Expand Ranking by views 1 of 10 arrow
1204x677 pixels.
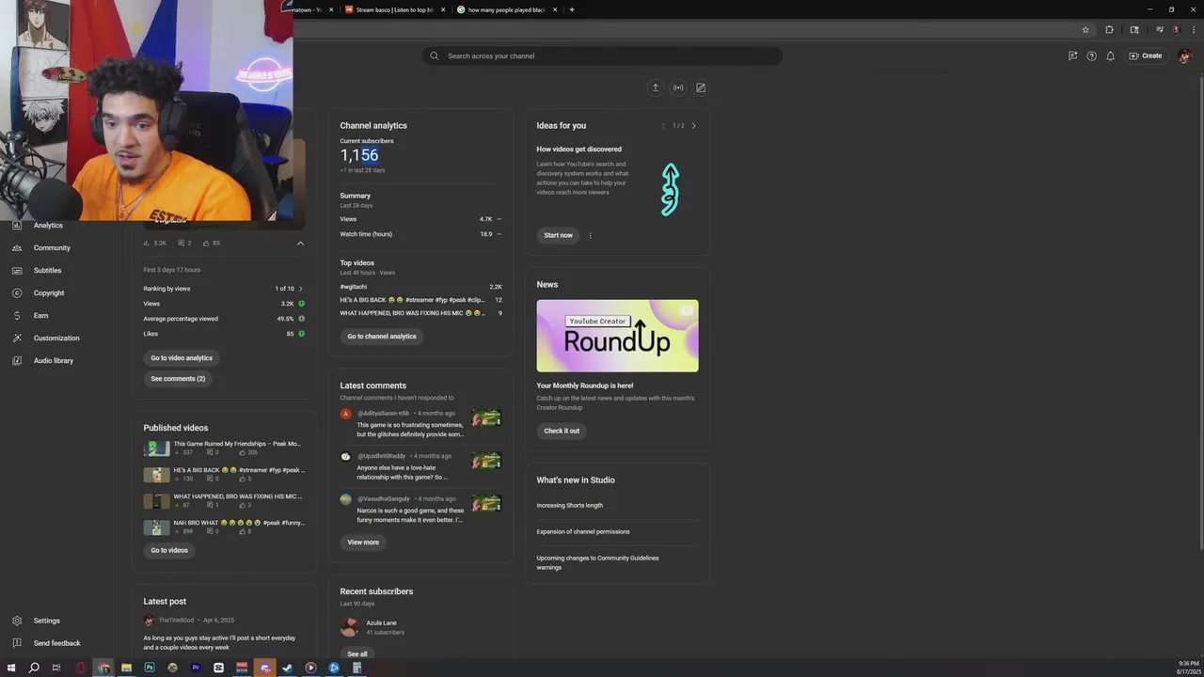point(300,289)
